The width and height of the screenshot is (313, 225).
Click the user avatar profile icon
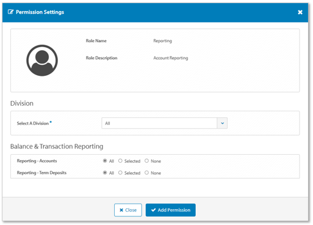[42, 61]
